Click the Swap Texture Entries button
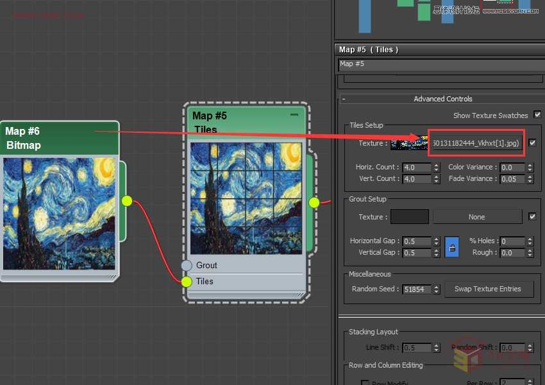 (x=487, y=289)
